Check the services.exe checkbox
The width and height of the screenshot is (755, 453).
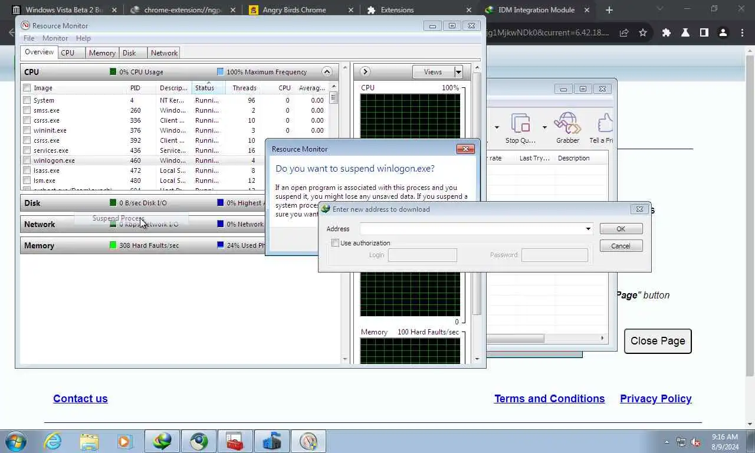[27, 150]
